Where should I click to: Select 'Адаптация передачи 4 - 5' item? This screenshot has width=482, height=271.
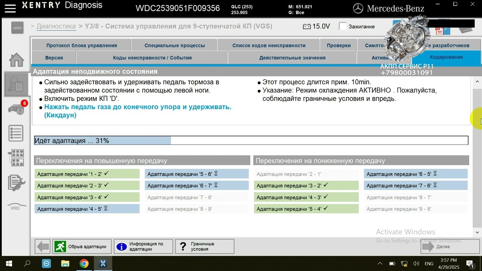tap(87, 209)
